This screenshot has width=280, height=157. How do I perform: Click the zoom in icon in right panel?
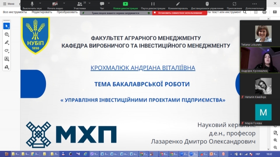pos(275,140)
